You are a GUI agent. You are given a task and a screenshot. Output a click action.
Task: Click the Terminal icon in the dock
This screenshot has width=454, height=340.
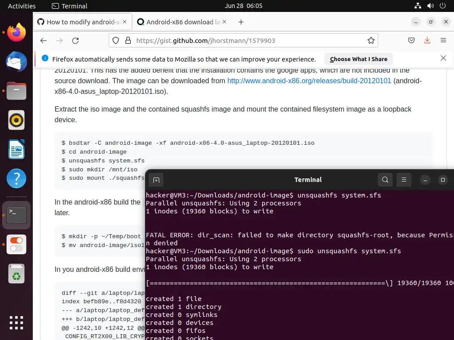(x=16, y=215)
